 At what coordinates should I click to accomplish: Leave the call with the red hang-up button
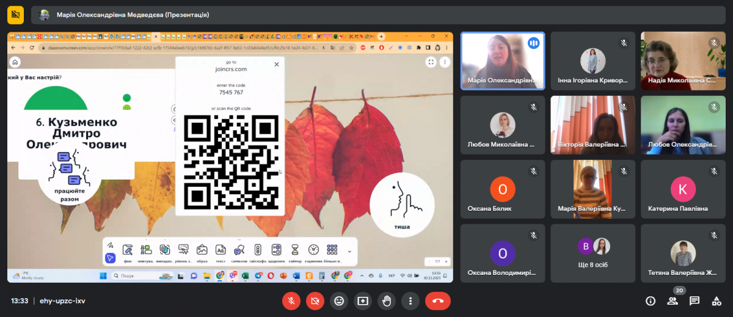tap(438, 301)
